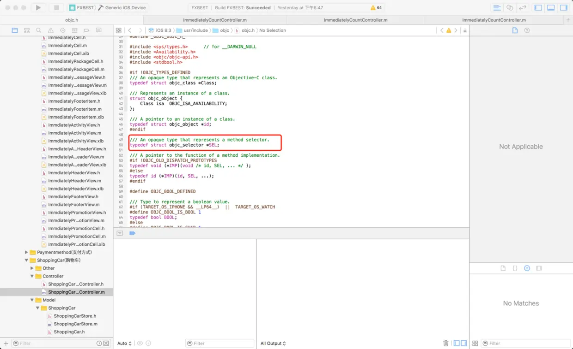Viewport: 573px width, 349px height.
Task: Show the Version editor
Action: [x=523, y=8]
